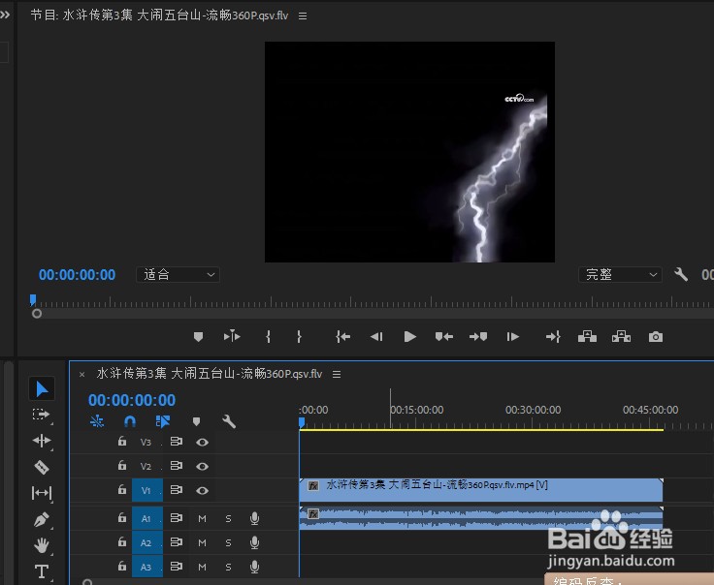This screenshot has width=714, height=585.
Task: Select the Pen tool
Action: coord(42,519)
